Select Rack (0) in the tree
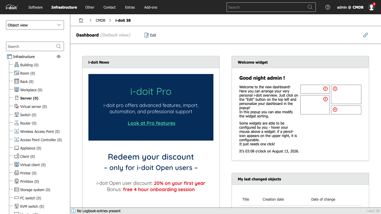This screenshot has width=381, height=214. [x=27, y=81]
